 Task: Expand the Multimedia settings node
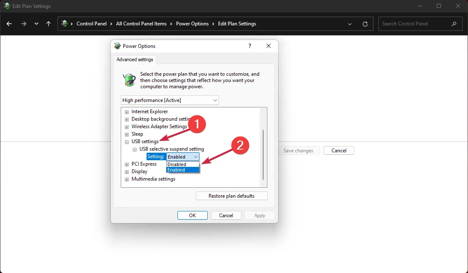(127, 179)
